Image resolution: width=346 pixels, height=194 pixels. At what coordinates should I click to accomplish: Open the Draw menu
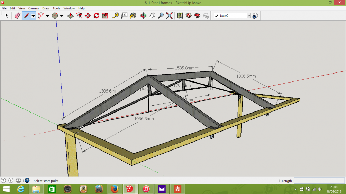(46, 8)
